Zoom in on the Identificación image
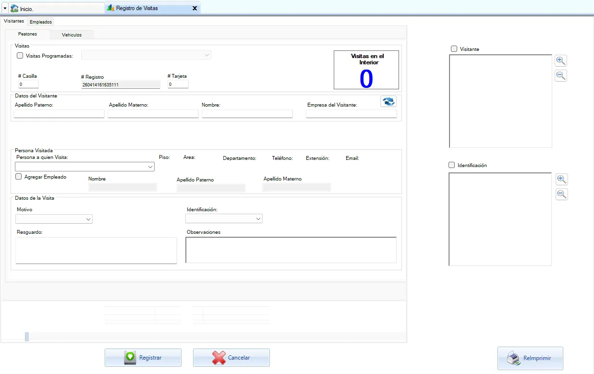 561,179
